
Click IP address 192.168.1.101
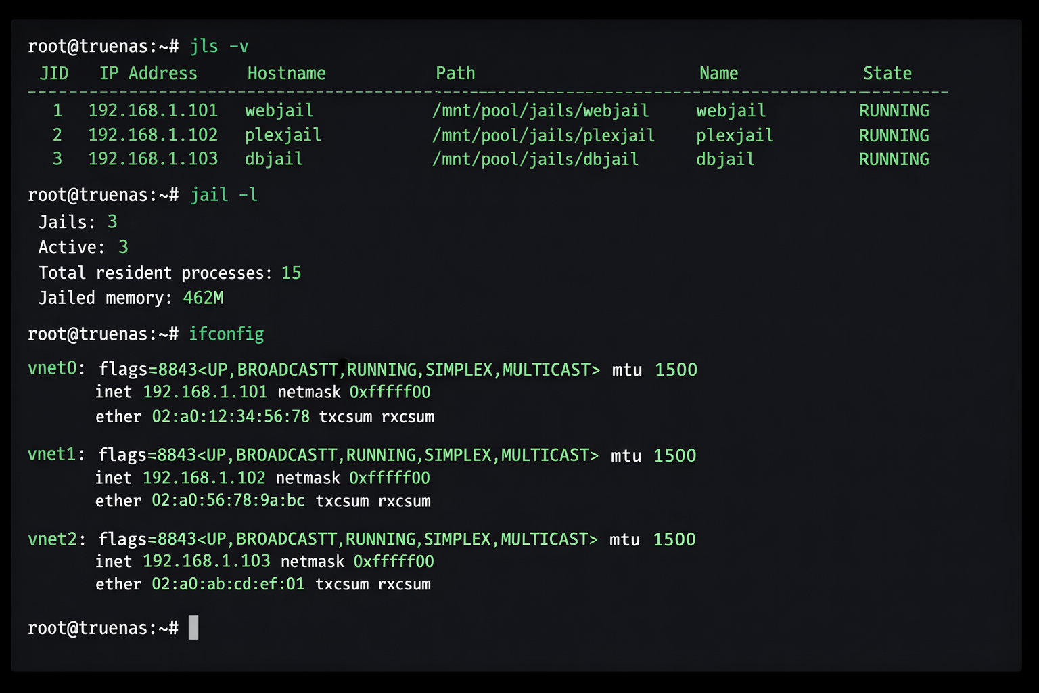[x=153, y=110]
